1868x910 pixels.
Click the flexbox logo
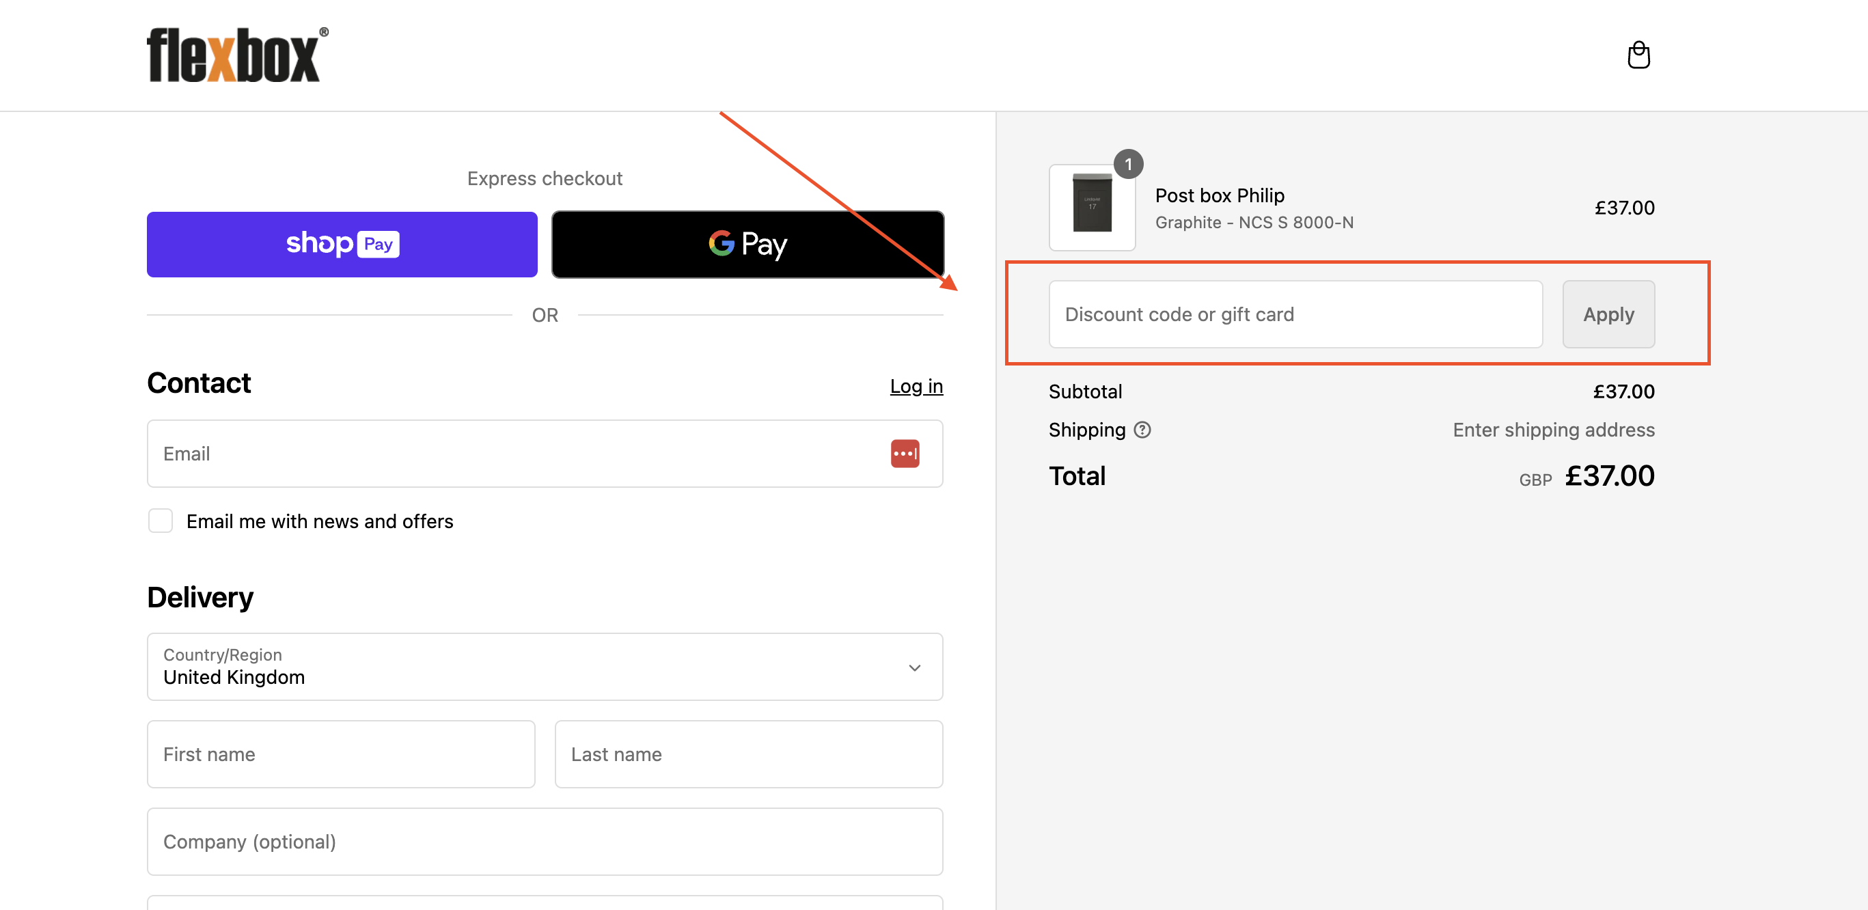[237, 55]
